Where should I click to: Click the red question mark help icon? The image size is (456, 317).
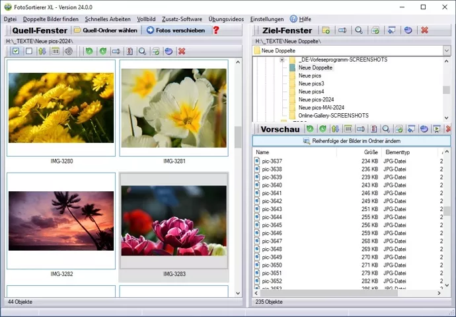[x=215, y=30]
